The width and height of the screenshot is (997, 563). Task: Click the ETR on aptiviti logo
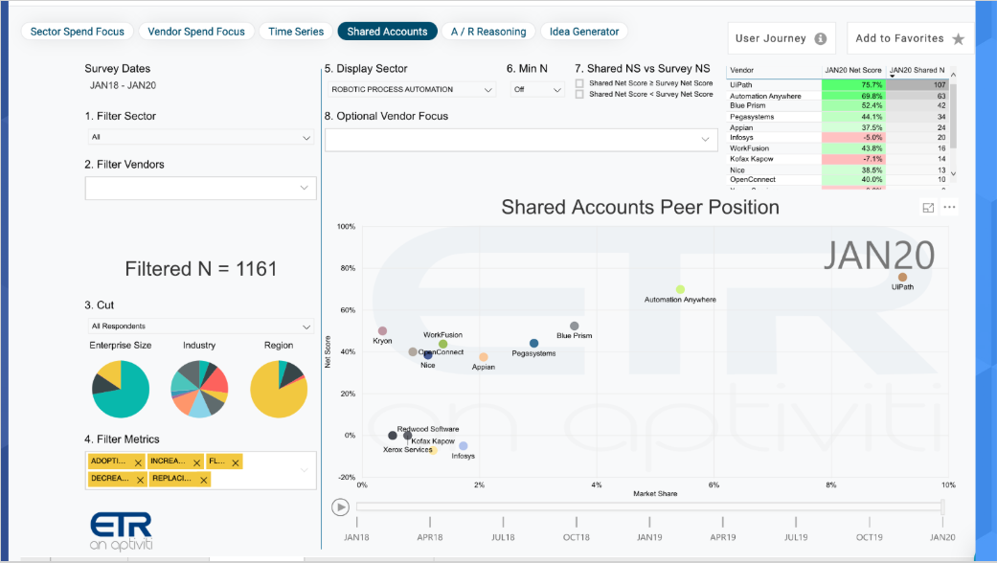point(121,531)
